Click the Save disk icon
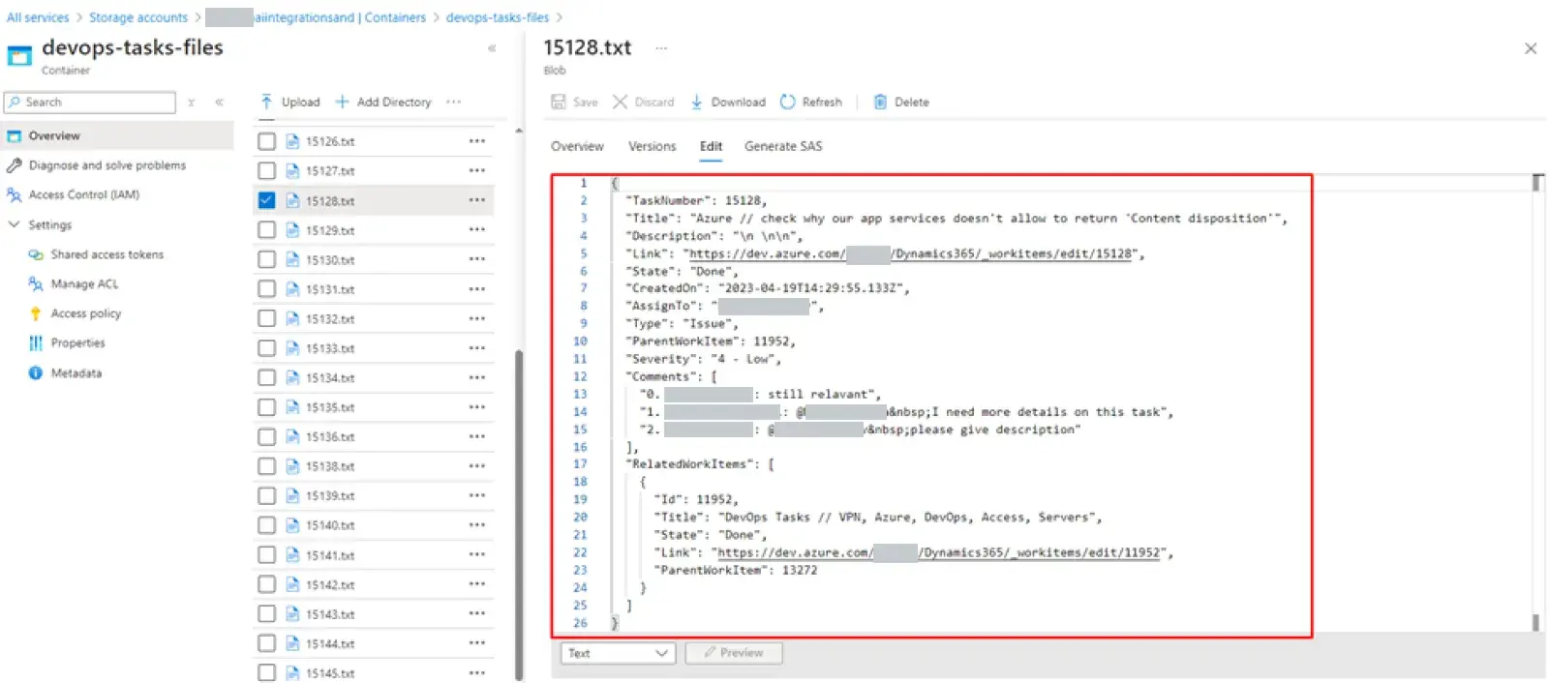The width and height of the screenshot is (1549, 683). click(x=559, y=102)
